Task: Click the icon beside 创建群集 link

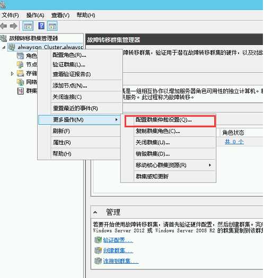Action: (x=98, y=250)
